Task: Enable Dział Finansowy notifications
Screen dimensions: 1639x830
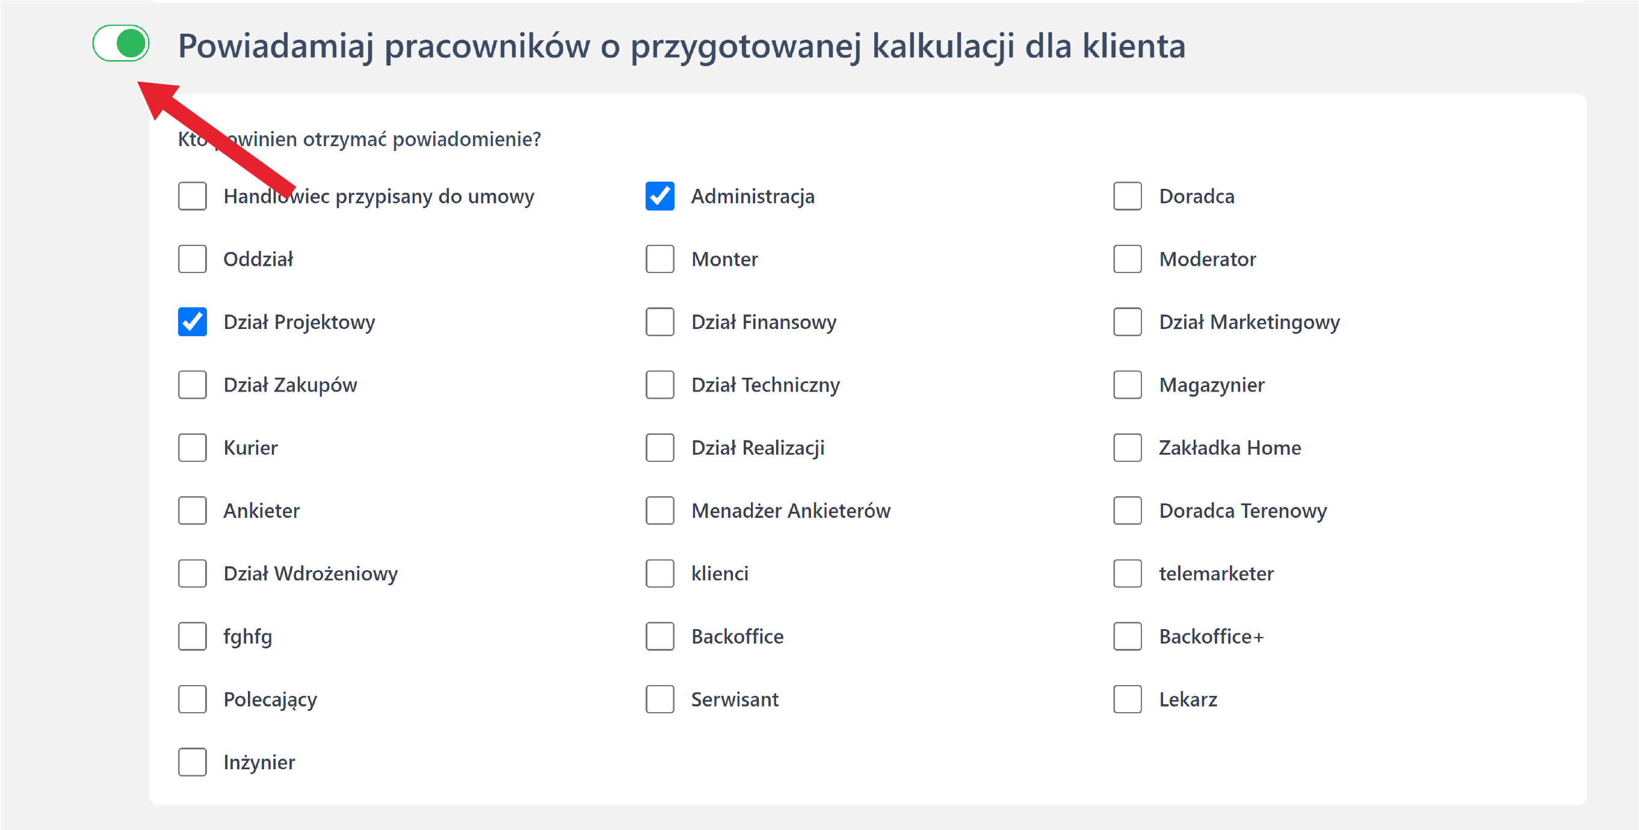Action: coord(660,322)
